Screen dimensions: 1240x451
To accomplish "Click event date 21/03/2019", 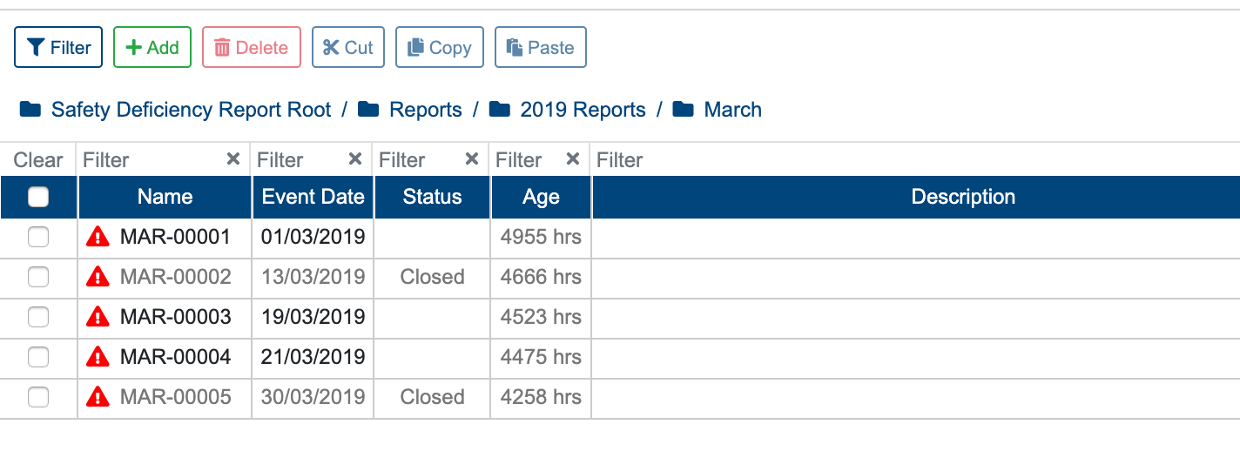I will [x=313, y=357].
